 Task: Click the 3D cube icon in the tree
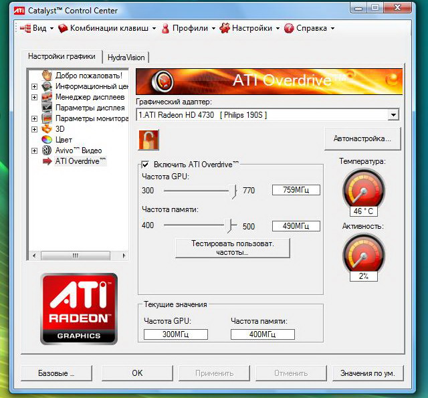click(x=47, y=128)
